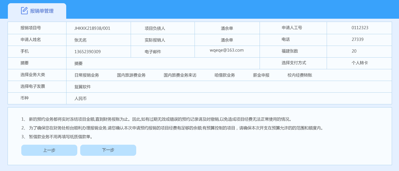Click the edit icon beside 报销单管理

tap(24, 11)
